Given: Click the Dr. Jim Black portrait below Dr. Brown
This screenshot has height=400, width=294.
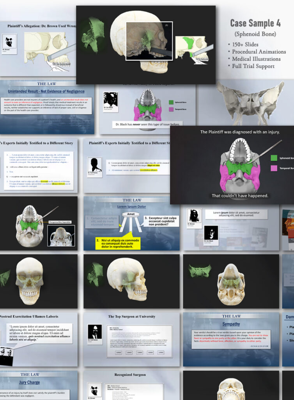Looking at the screenshot, I should pos(211,235).
